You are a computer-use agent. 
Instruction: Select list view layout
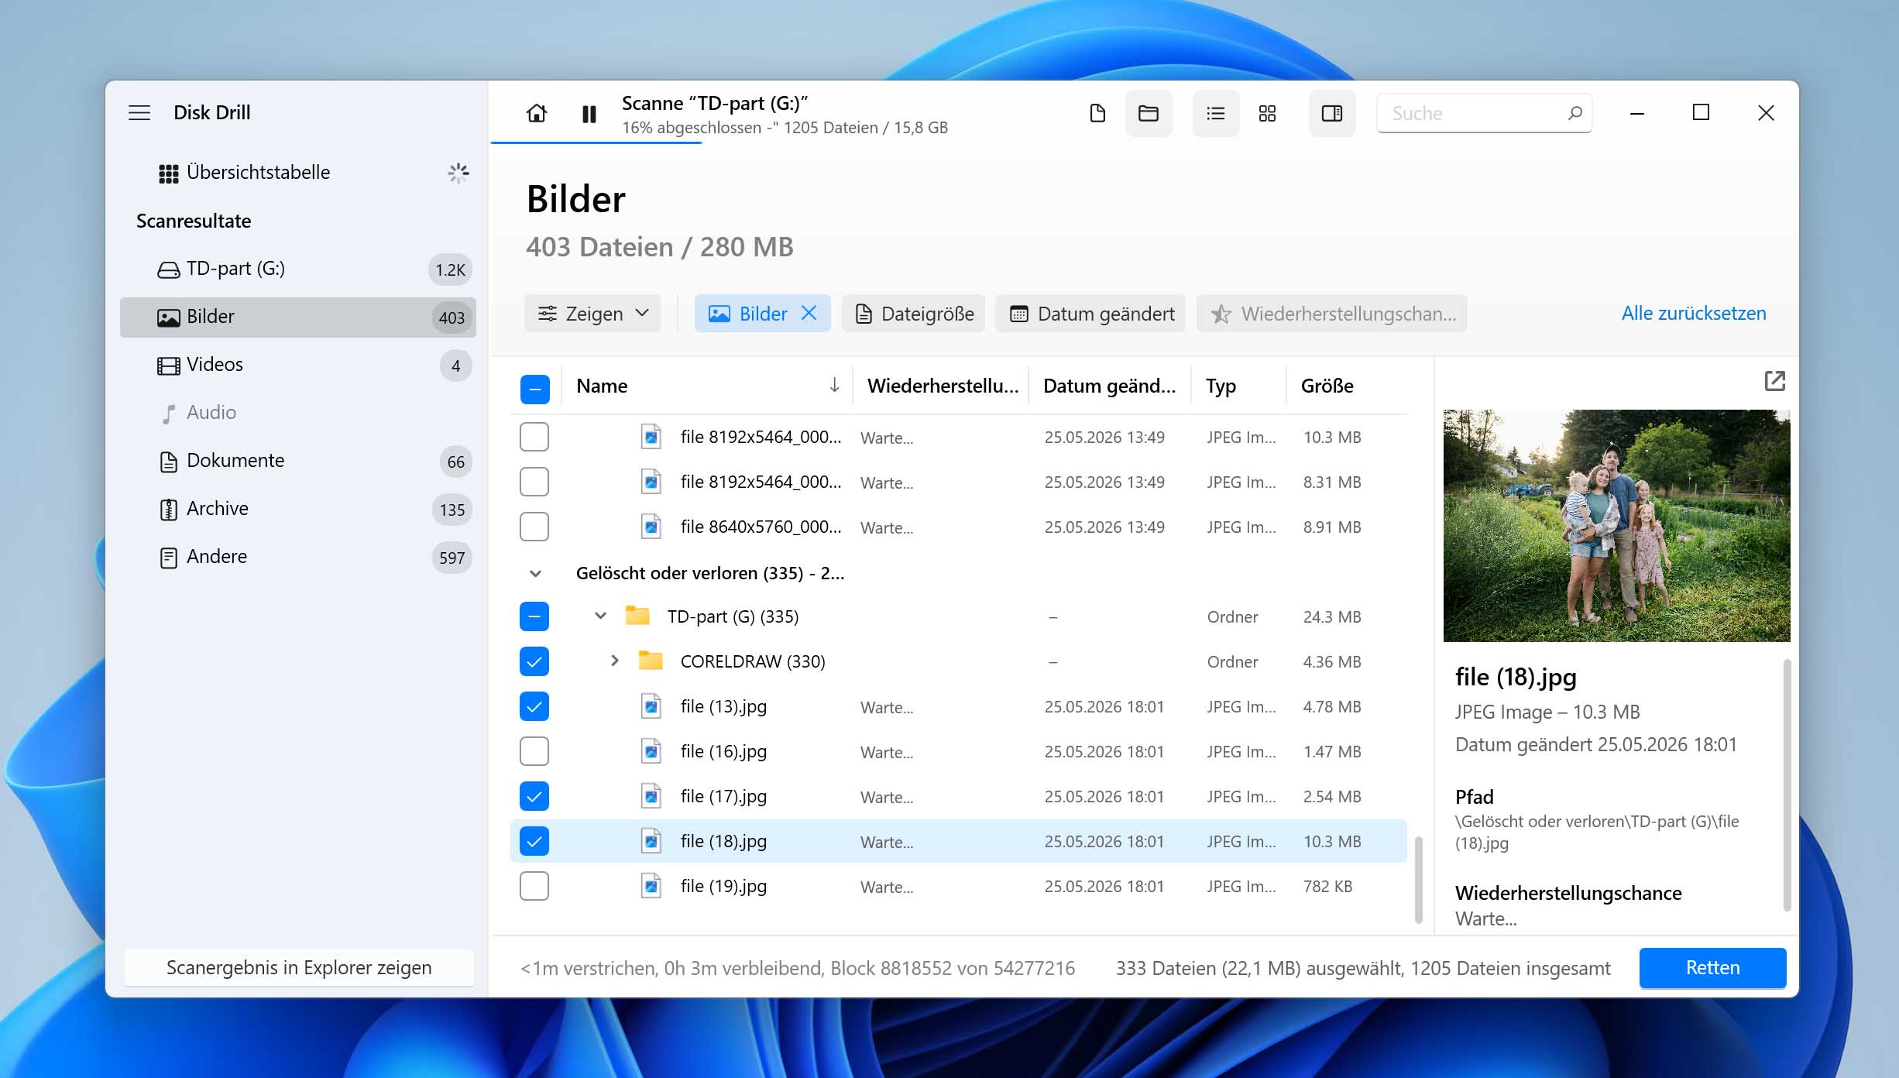click(1216, 114)
